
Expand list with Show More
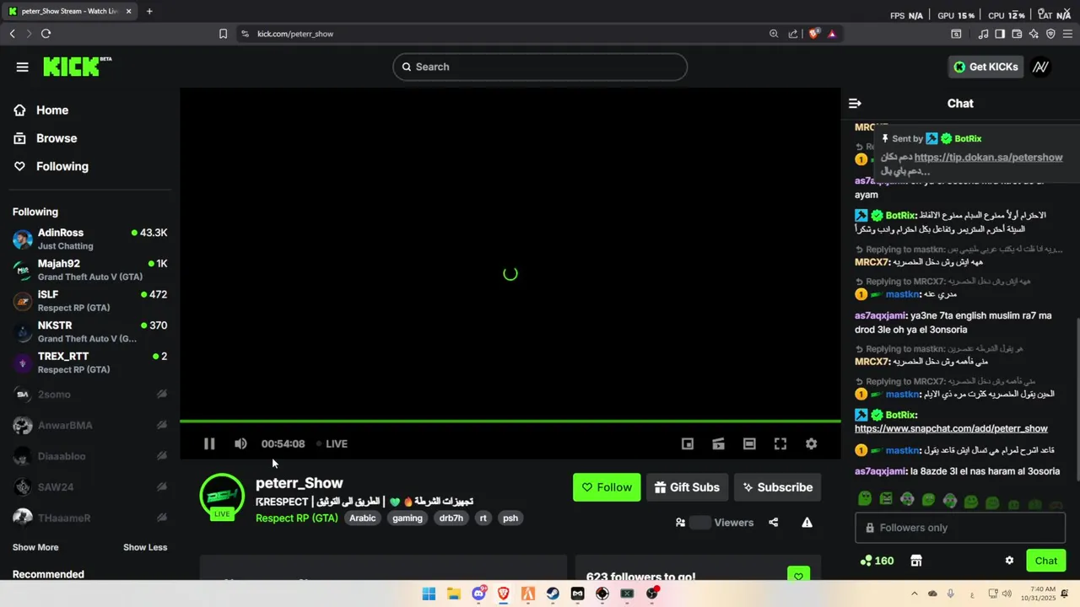(x=35, y=547)
